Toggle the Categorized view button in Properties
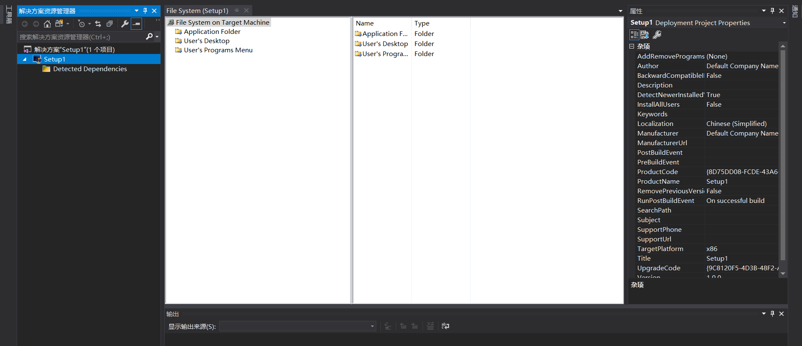Viewport: 802px width, 346px height. click(634, 35)
